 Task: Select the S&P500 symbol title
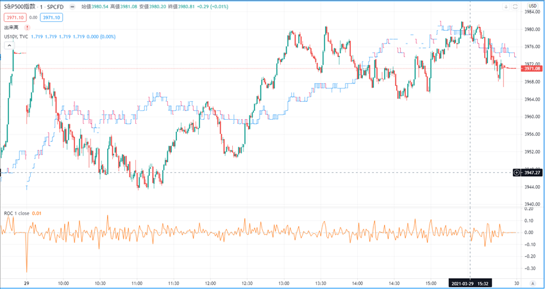tap(20, 6)
